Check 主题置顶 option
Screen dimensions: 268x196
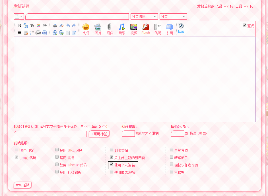tap(172, 150)
